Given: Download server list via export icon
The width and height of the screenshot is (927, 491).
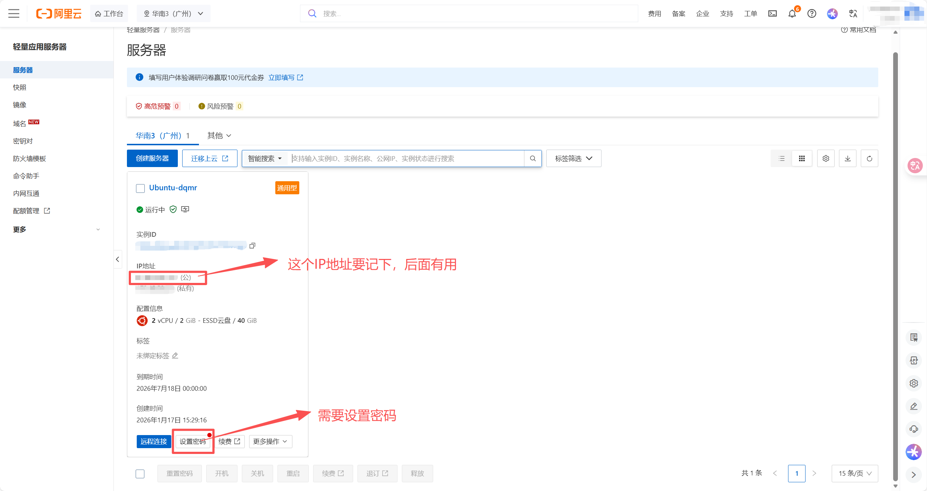Looking at the screenshot, I should point(847,158).
